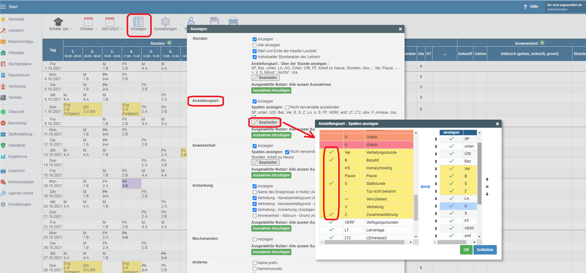Click the printer icon in toolbar
This screenshot has height=273, width=586.
pos(233,22)
